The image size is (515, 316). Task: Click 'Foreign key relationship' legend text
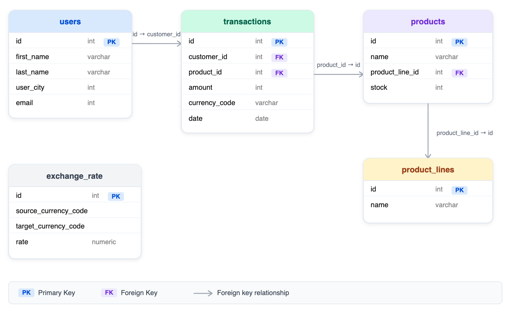(x=253, y=293)
